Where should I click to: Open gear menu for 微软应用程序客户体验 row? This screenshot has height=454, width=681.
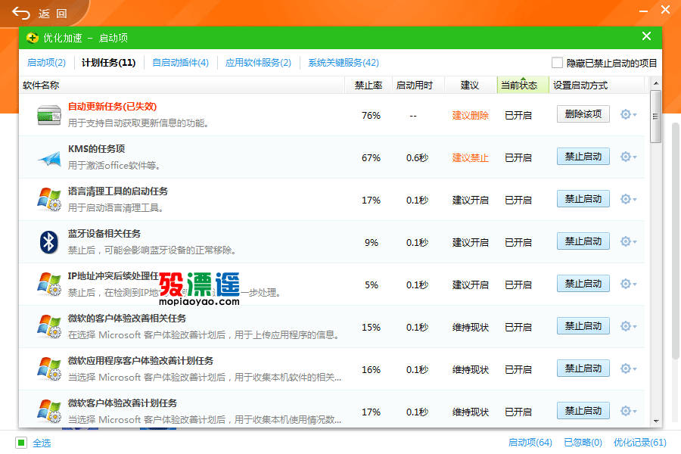[x=628, y=368]
